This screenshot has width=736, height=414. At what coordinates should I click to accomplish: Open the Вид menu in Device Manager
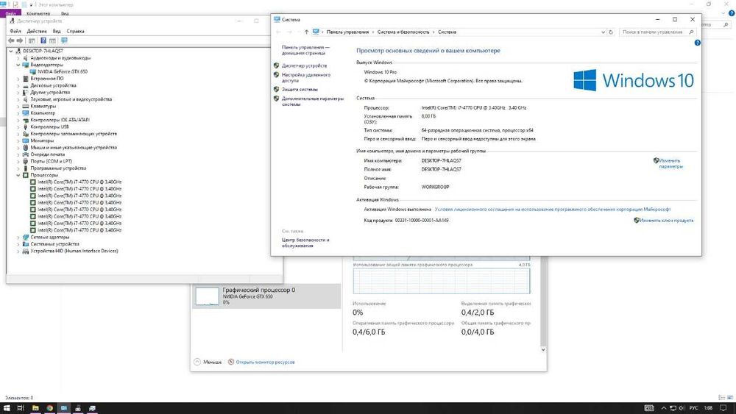point(57,31)
